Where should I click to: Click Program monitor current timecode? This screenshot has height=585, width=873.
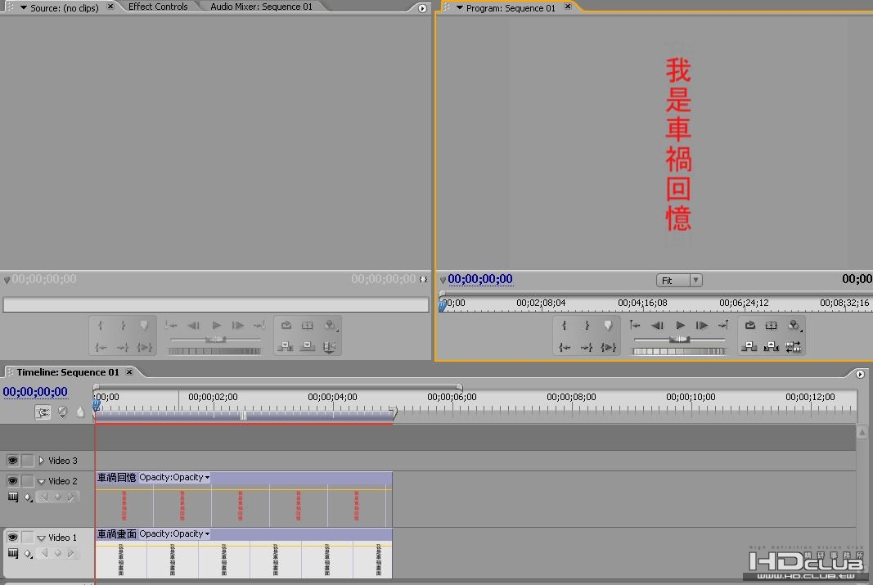click(480, 279)
